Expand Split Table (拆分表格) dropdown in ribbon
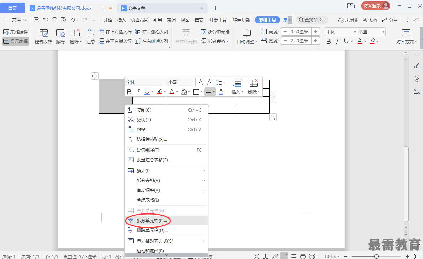The image size is (423, 259). pyautogui.click(x=215, y=41)
